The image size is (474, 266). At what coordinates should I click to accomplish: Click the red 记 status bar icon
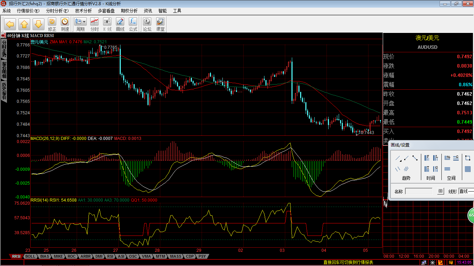point(440,263)
